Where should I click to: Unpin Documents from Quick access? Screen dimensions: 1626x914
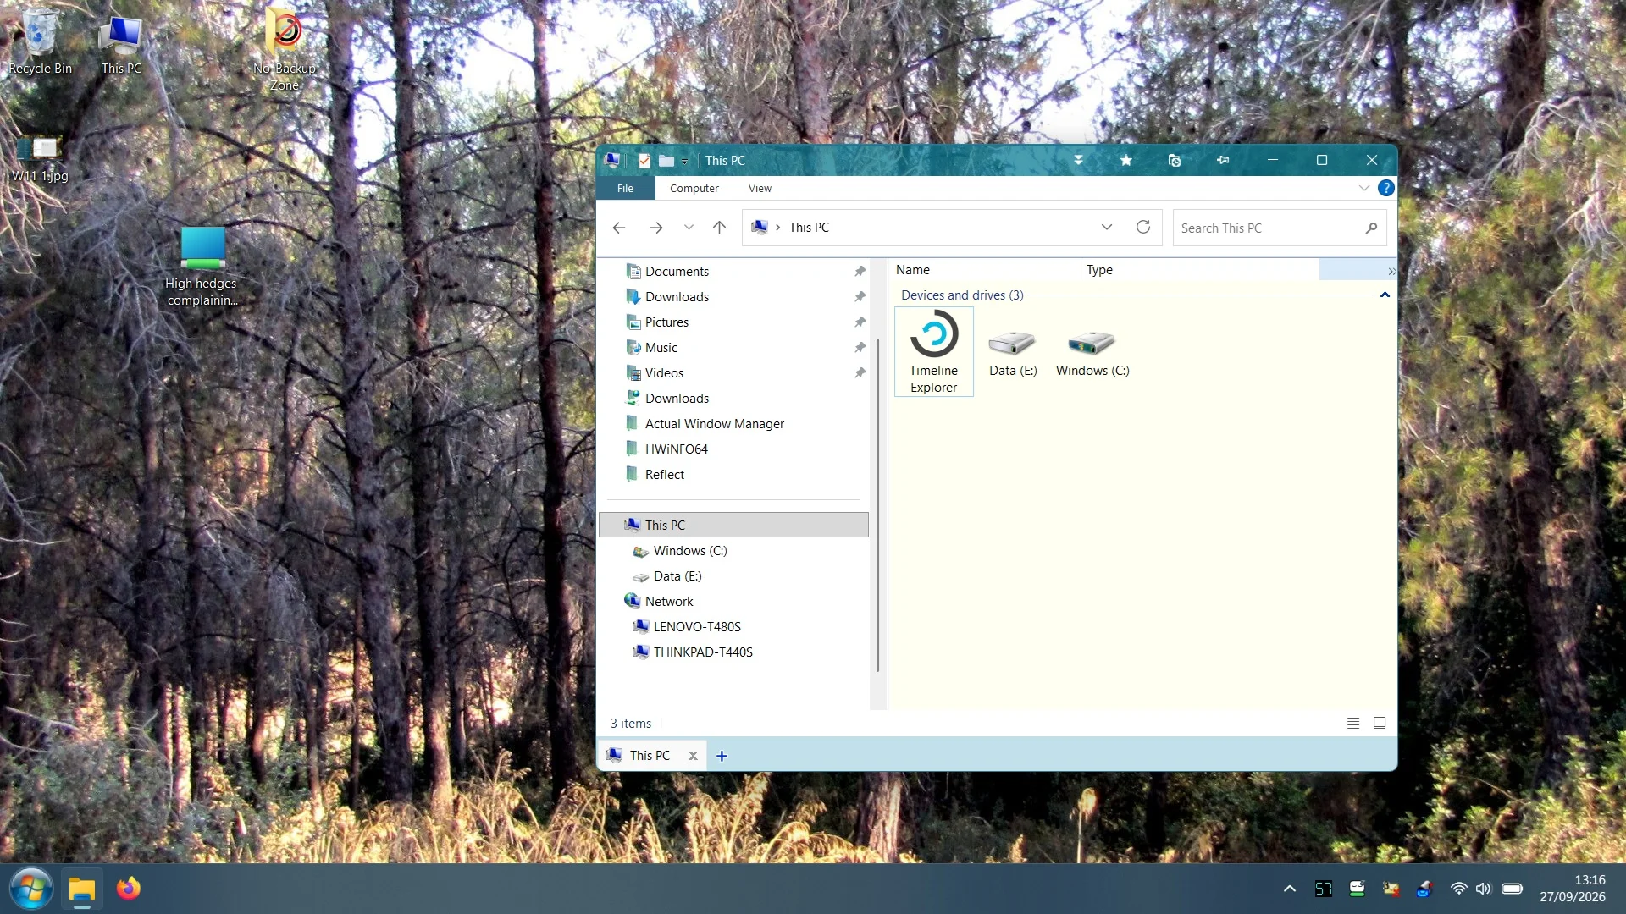(x=860, y=272)
